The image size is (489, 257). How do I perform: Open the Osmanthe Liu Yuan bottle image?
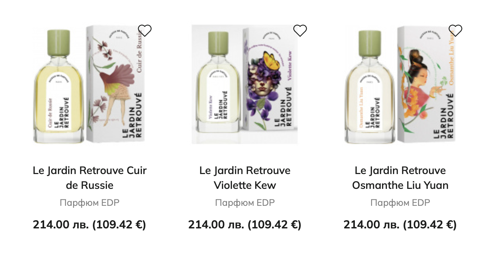370,86
